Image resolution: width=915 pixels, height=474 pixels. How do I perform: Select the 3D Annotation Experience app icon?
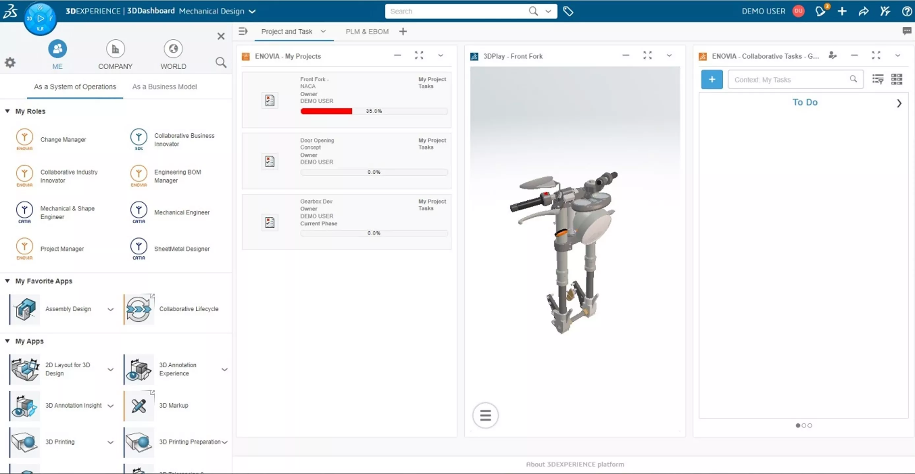138,369
